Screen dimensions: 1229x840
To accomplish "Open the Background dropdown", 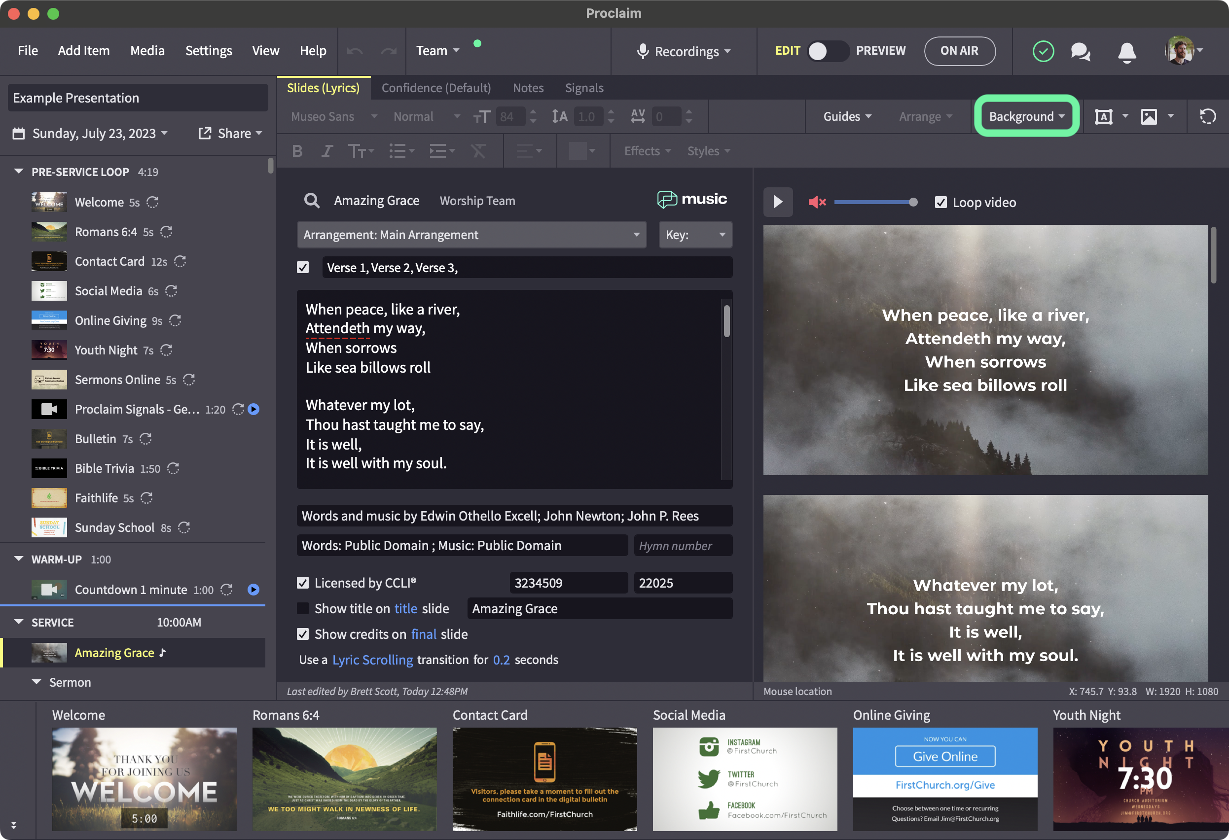I will [x=1026, y=116].
